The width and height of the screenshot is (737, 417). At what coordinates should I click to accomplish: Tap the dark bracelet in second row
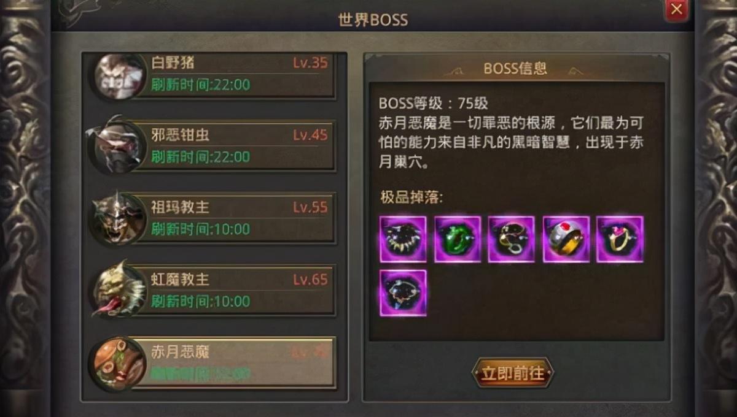click(x=403, y=293)
